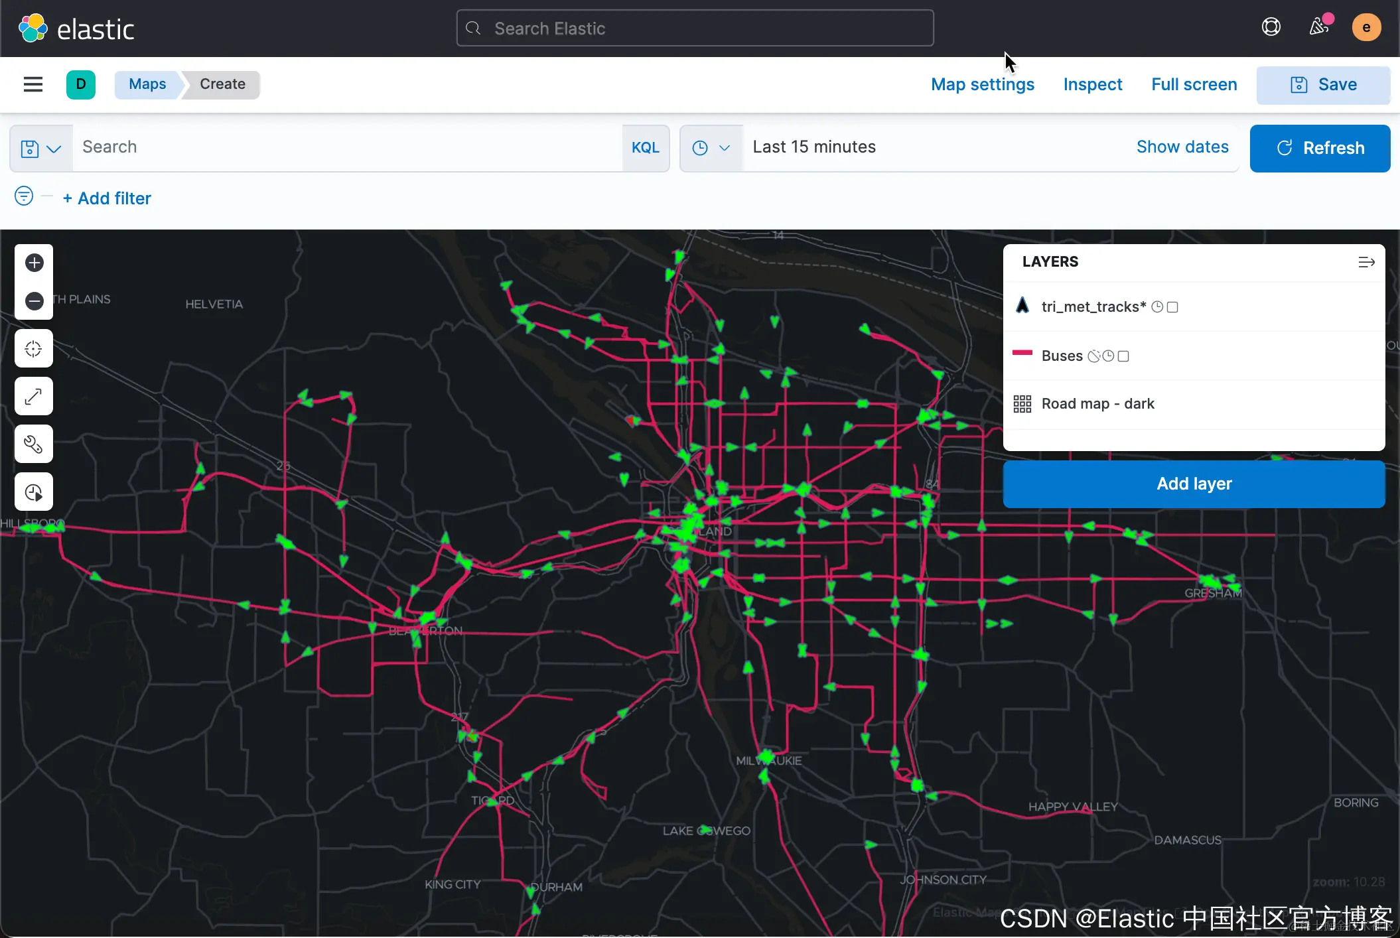
Task: Open the date quick menu dropdown
Action: [x=711, y=148]
